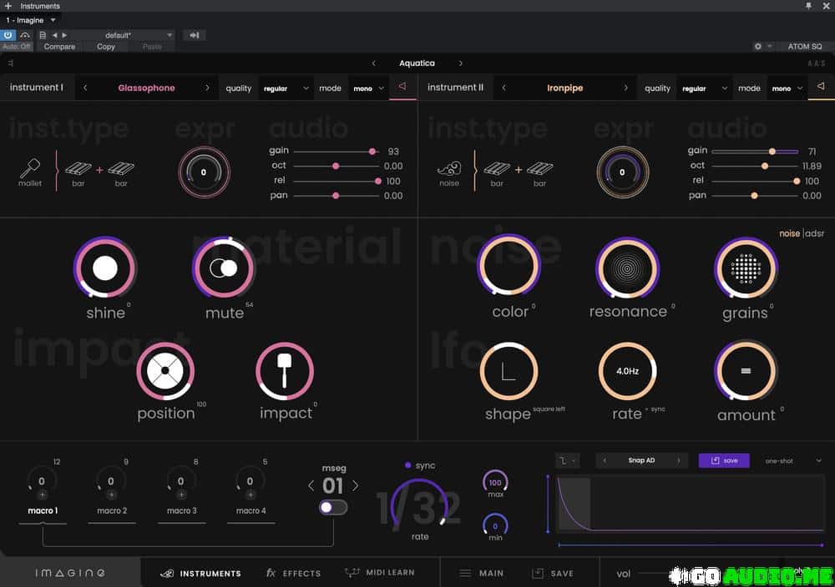Click the mute knob icon
The width and height of the screenshot is (835, 587).
pos(224,268)
